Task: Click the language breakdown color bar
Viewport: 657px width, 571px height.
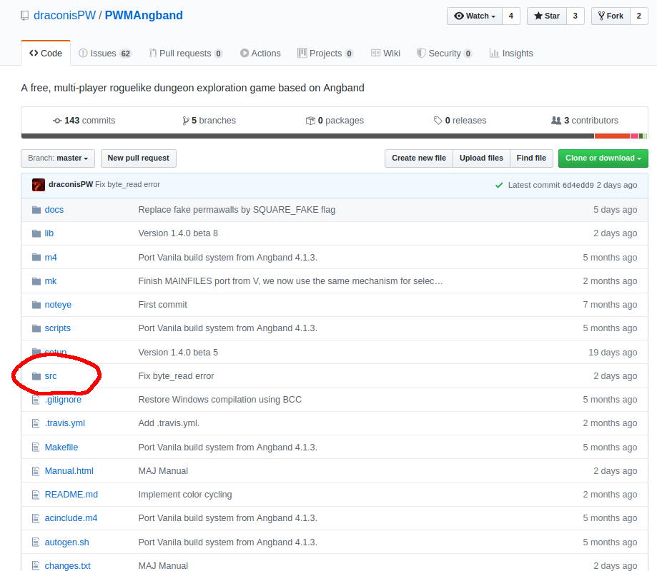Action: click(x=335, y=136)
